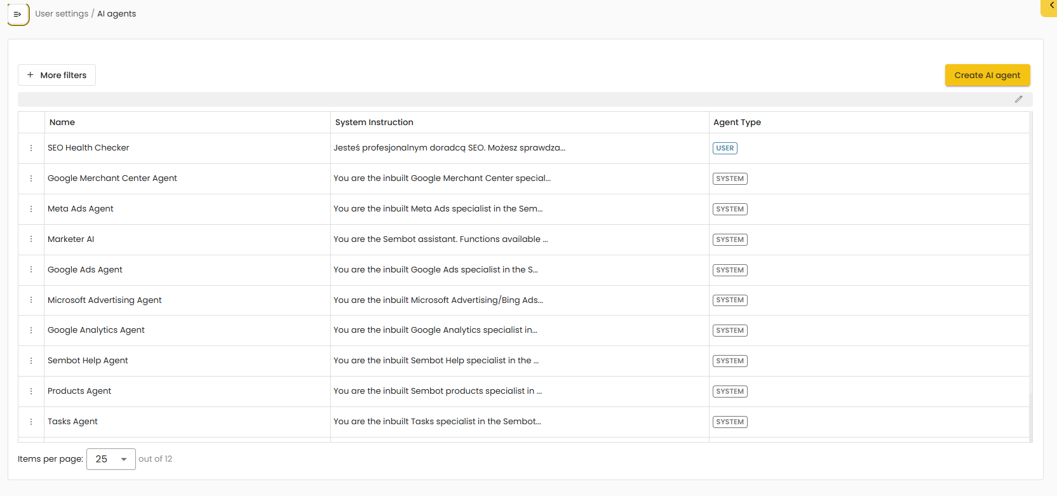Image resolution: width=1057 pixels, height=496 pixels.
Task: Open row options for Meta Ads Agent
Action: (31, 209)
